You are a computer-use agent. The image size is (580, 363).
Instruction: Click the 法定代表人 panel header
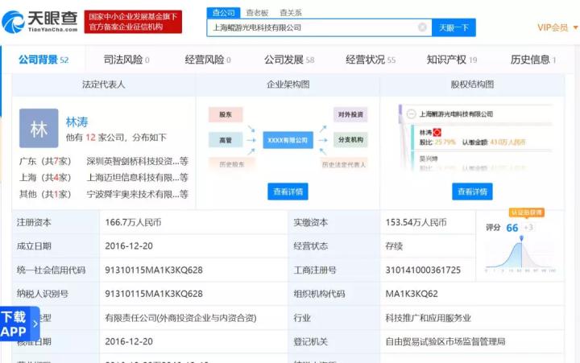(104, 85)
